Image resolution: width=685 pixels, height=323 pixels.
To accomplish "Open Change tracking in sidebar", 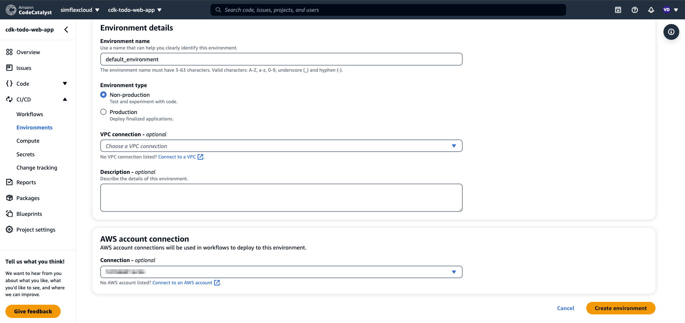I will [37, 168].
